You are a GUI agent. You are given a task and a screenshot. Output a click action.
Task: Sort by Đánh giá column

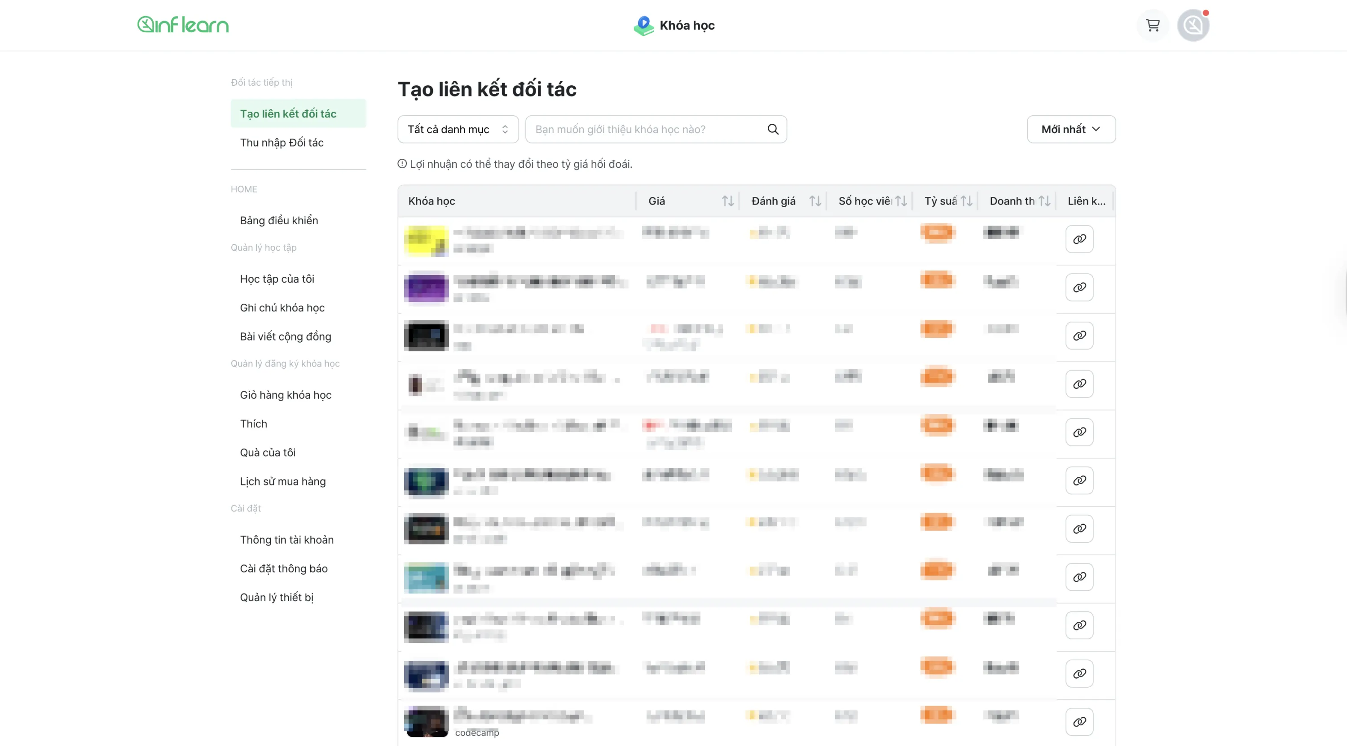coord(814,201)
